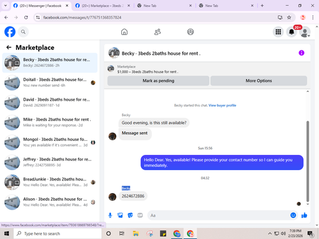Click Becky's house avatar in the chat header
319x239 pixels.
tap(114, 53)
